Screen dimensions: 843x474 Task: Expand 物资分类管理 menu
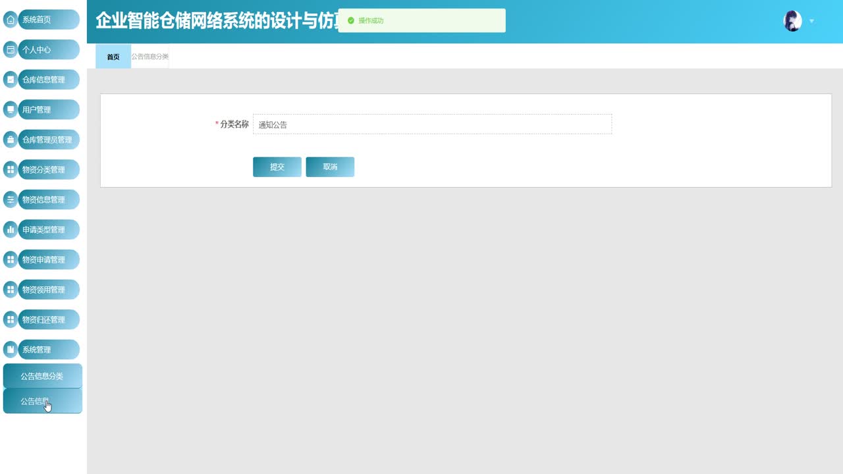coord(49,170)
